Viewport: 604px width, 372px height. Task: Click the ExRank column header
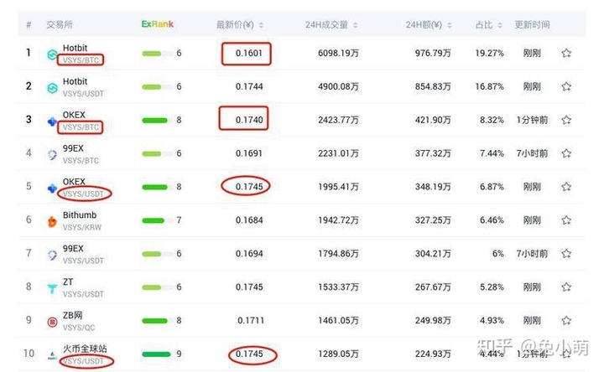click(157, 24)
